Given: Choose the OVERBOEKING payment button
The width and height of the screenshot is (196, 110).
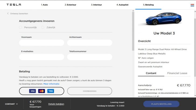Looking at the screenshot, I should 90,91.
